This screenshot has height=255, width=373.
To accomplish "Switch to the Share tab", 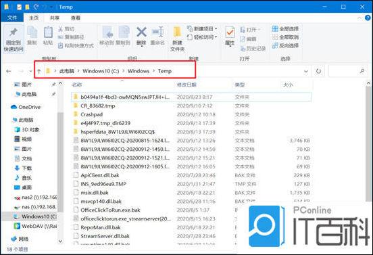I will (55, 18).
